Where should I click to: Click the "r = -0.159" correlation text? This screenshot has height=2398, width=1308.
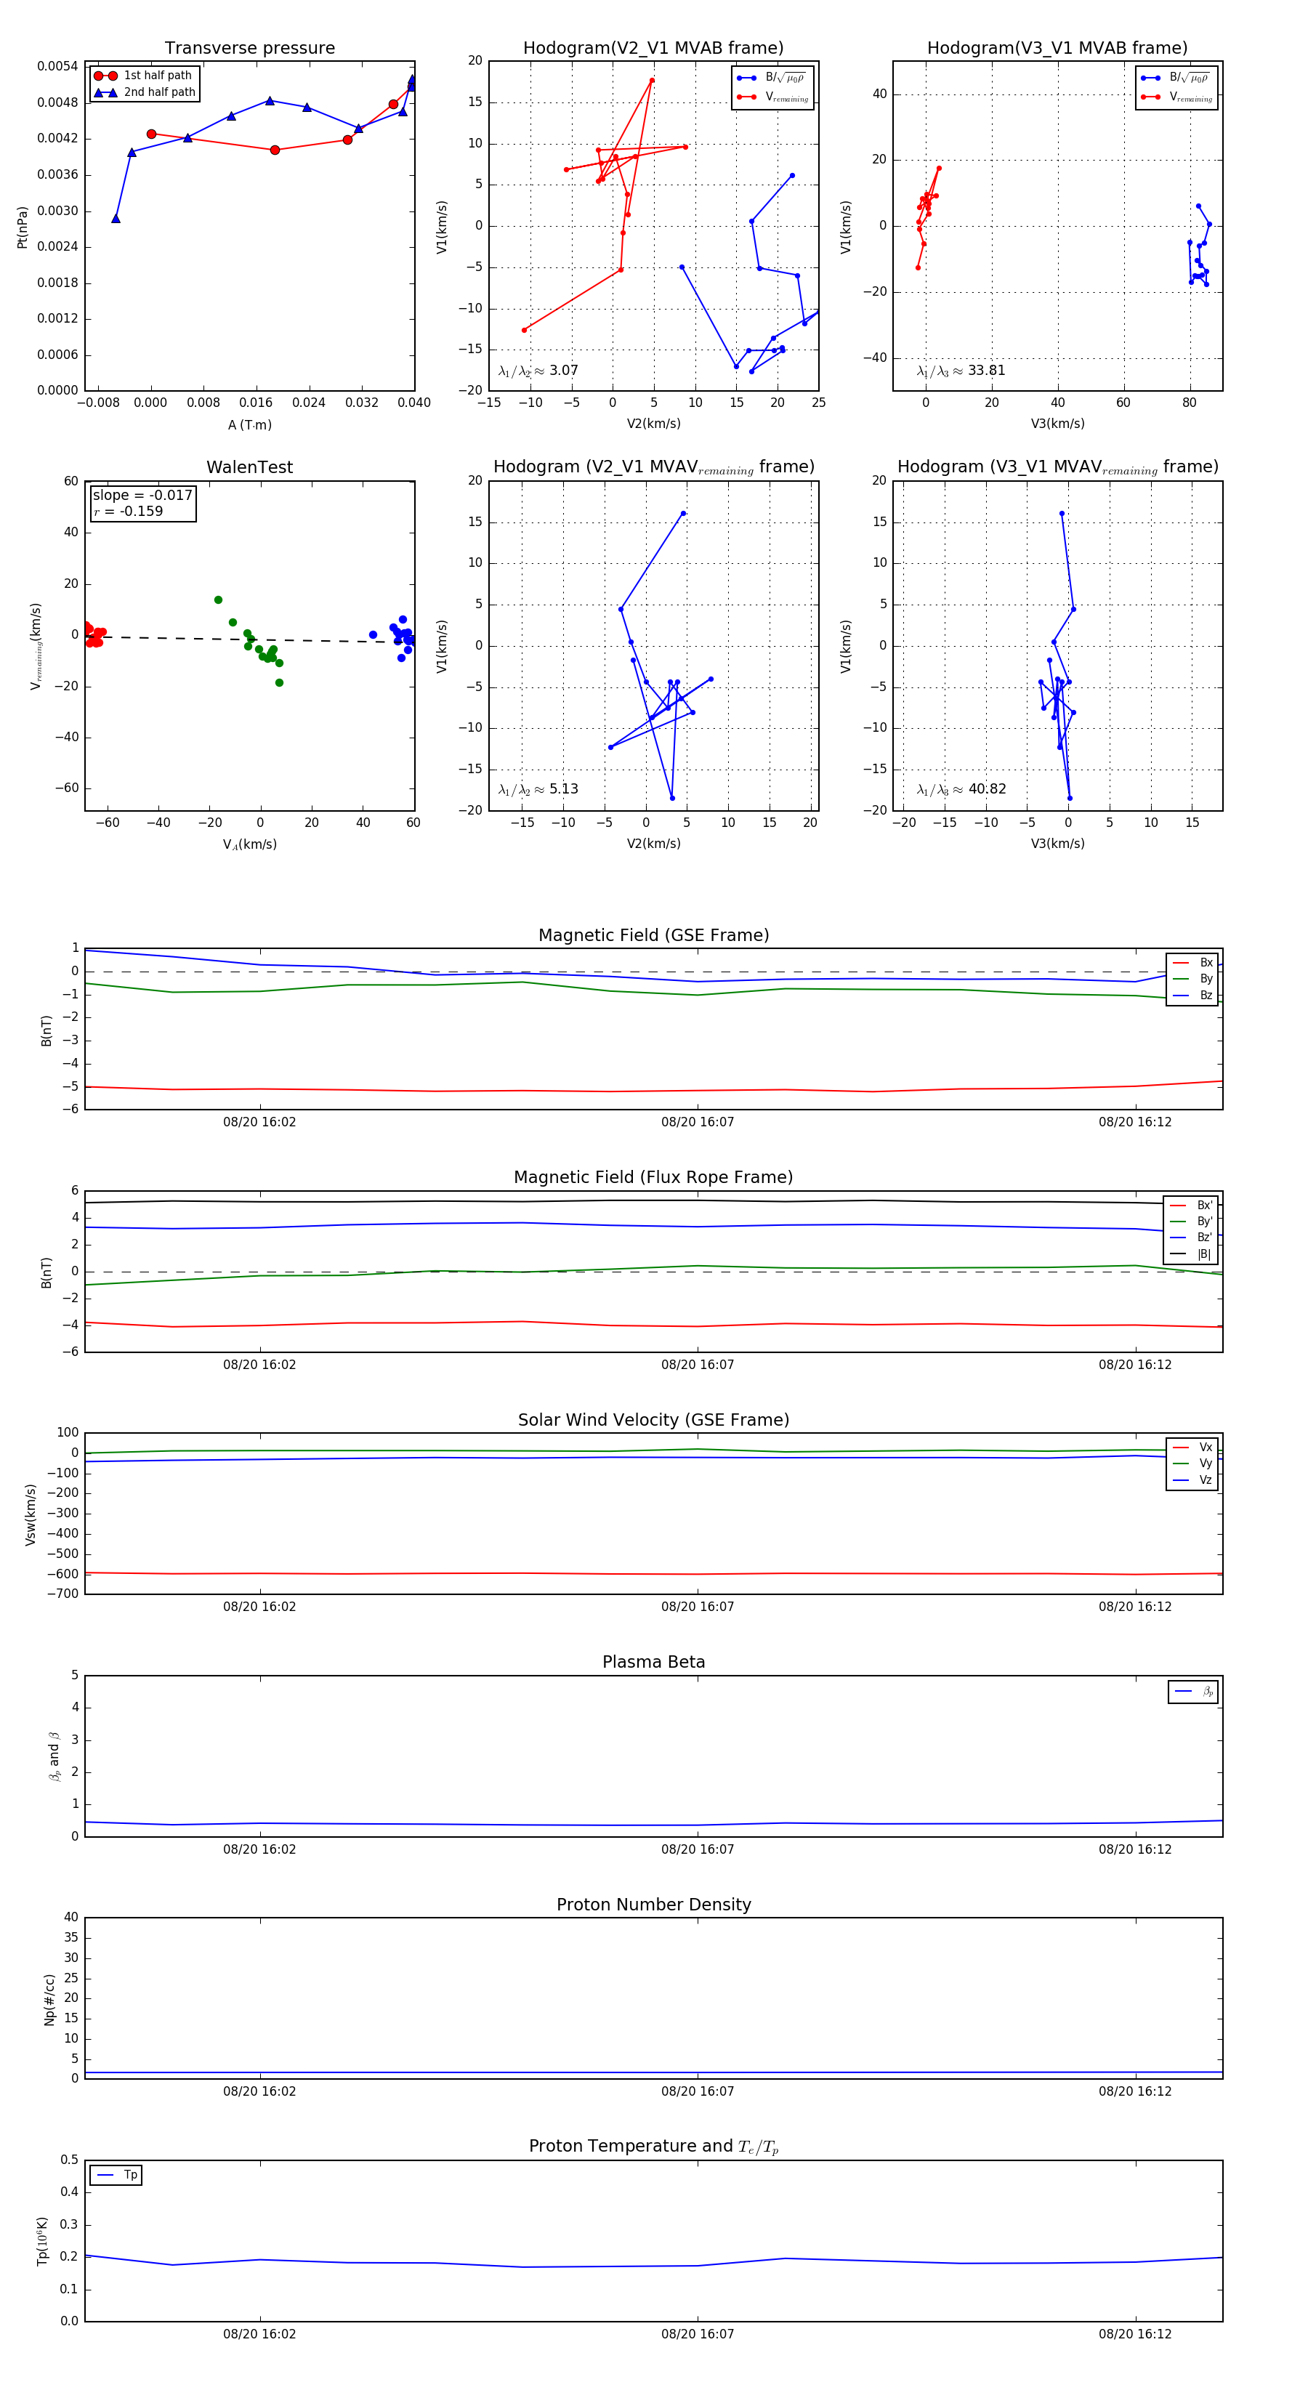pyautogui.click(x=128, y=511)
